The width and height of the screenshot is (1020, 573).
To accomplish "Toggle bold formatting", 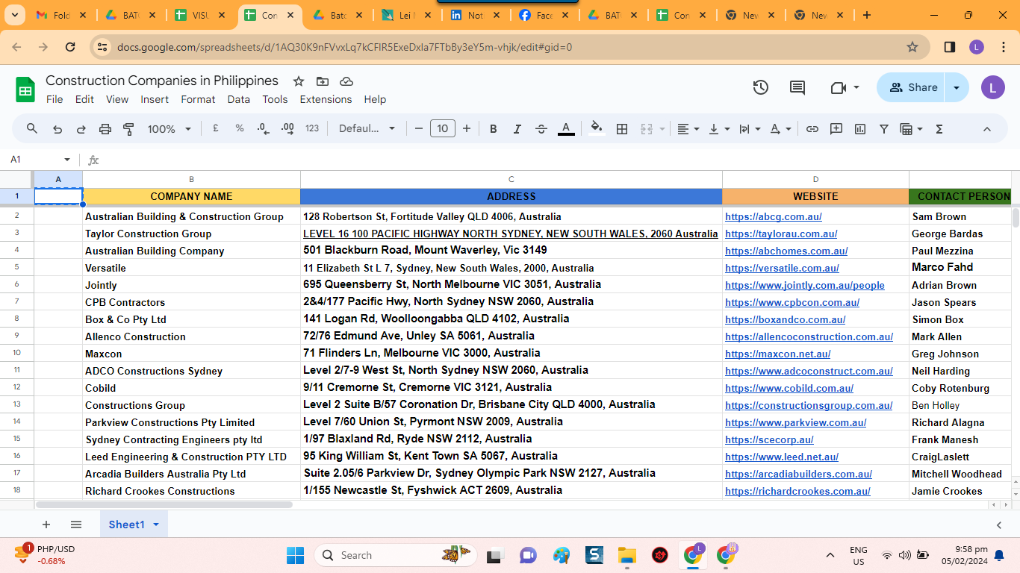I will [x=494, y=129].
